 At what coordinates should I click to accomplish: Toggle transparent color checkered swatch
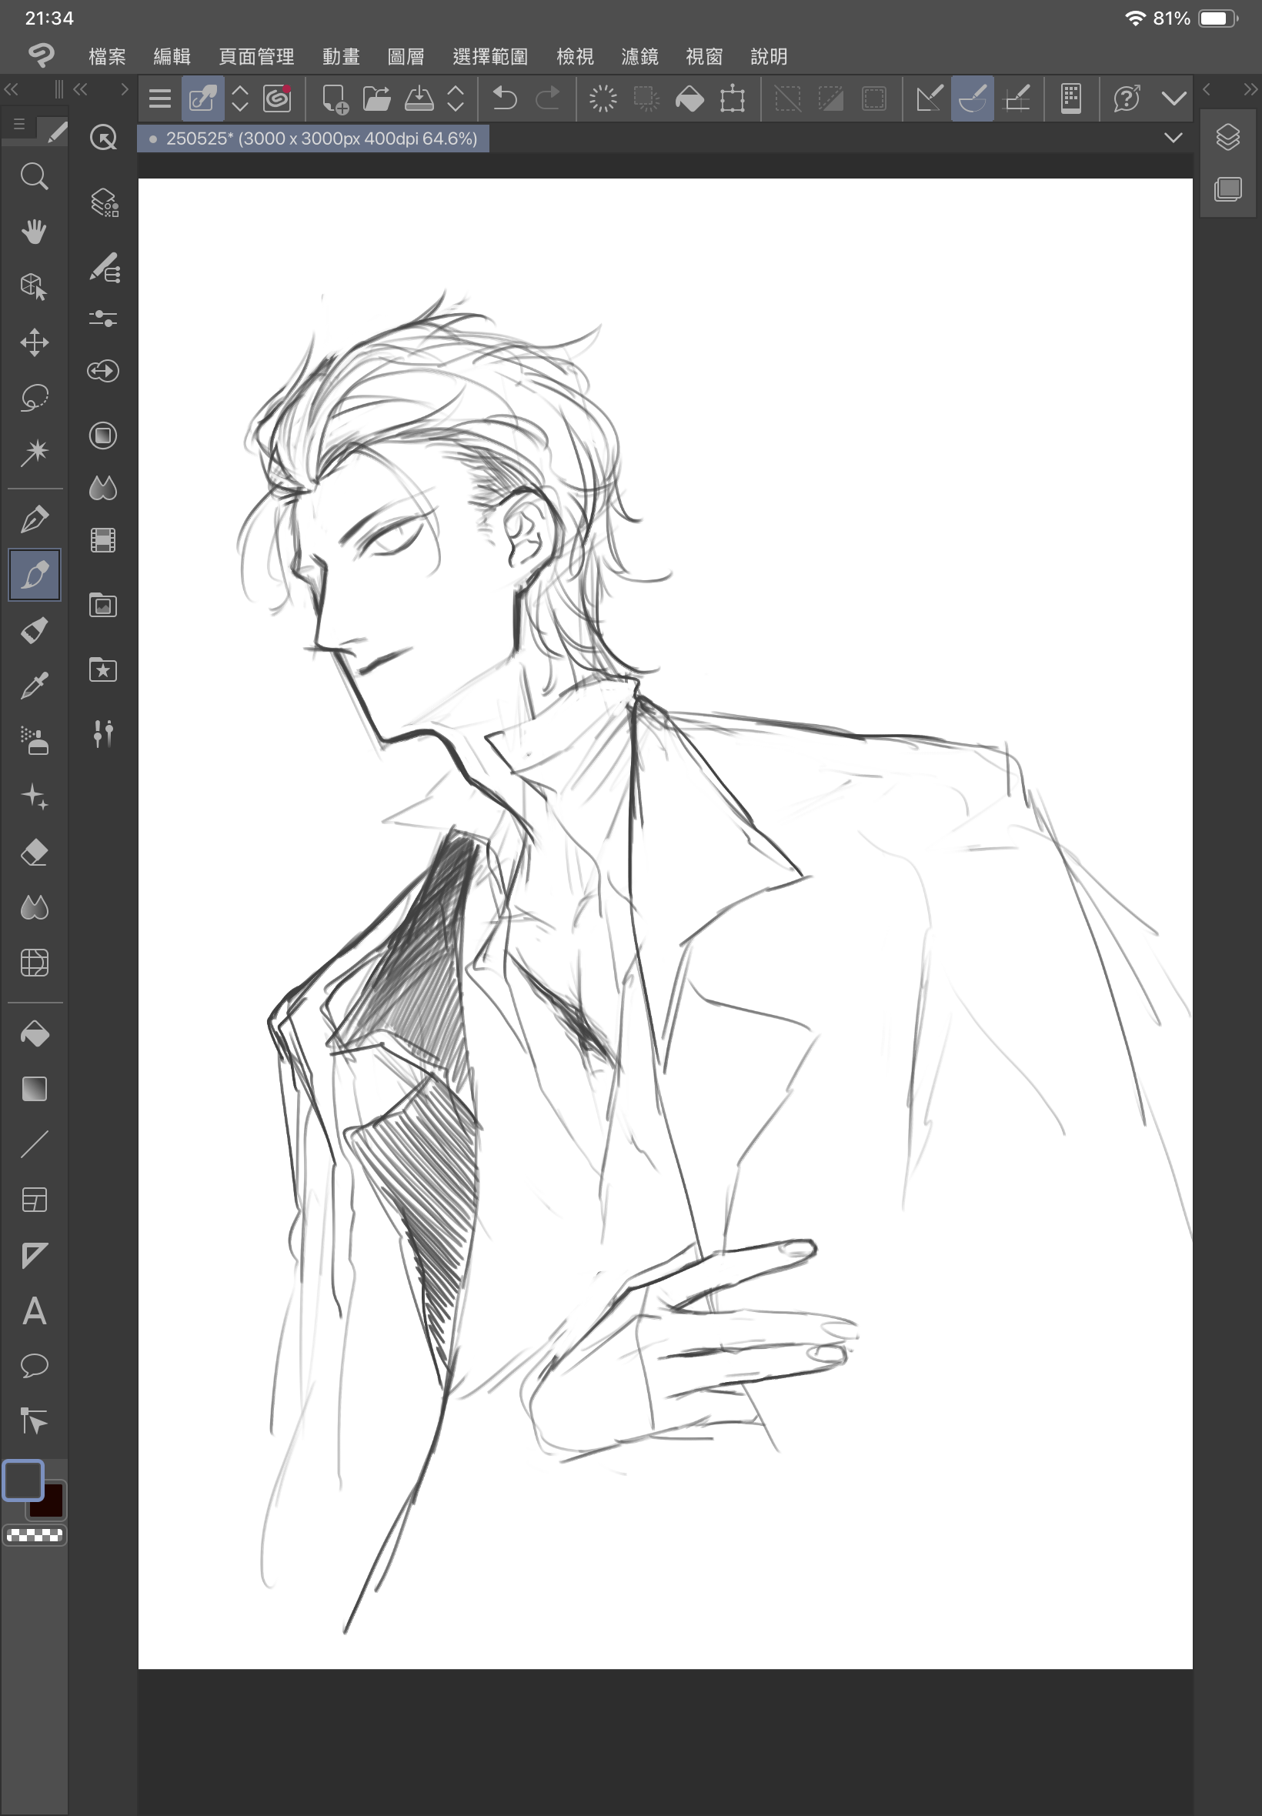click(x=34, y=1534)
